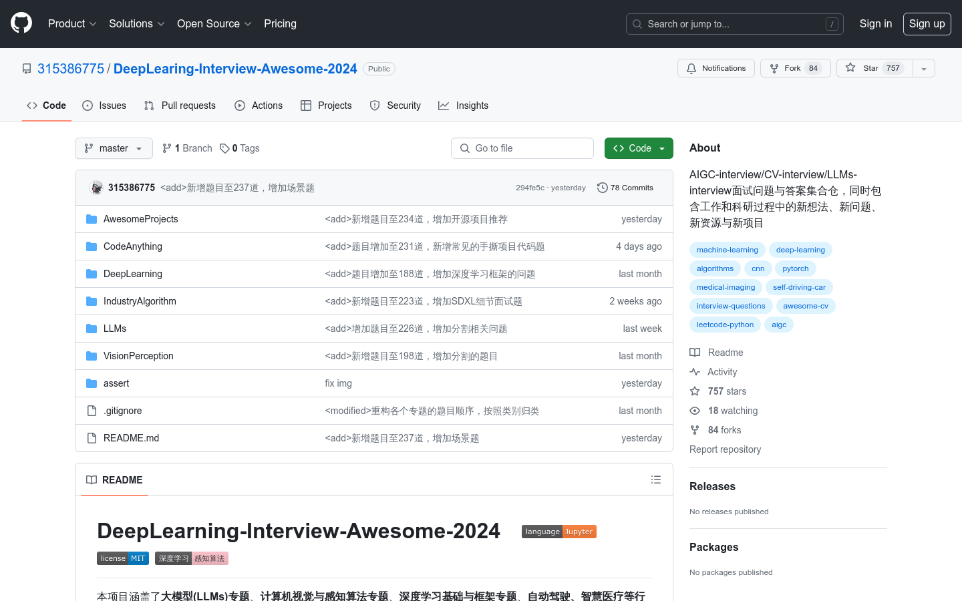Click the README.md file icon
The image size is (962, 601).
[x=92, y=438]
